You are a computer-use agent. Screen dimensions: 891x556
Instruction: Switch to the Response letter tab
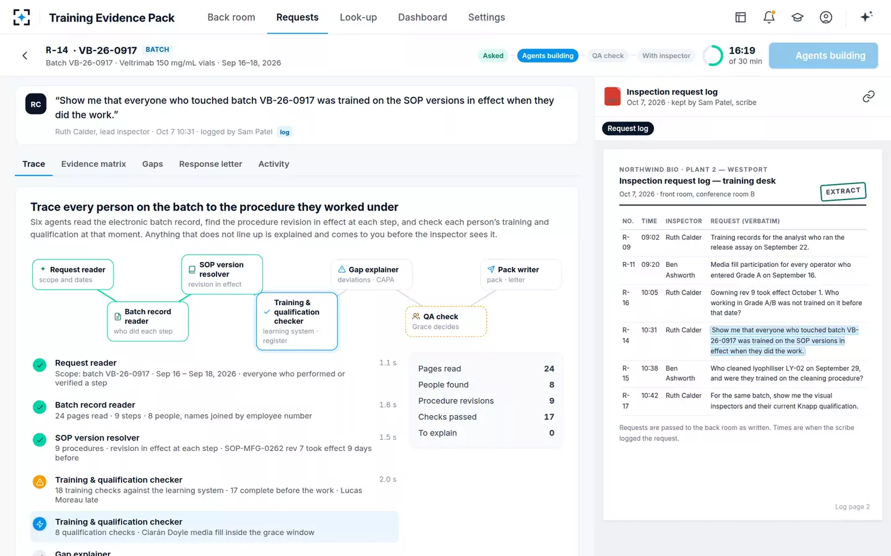tap(210, 164)
